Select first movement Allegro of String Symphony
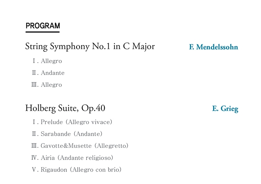261x184 pixels. point(51,61)
